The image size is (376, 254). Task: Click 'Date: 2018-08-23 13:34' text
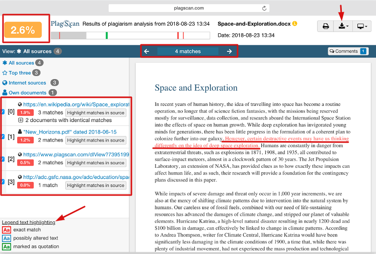pos(246,35)
